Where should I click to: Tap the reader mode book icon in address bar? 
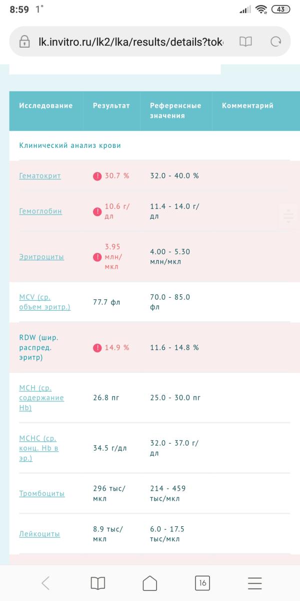[245, 42]
